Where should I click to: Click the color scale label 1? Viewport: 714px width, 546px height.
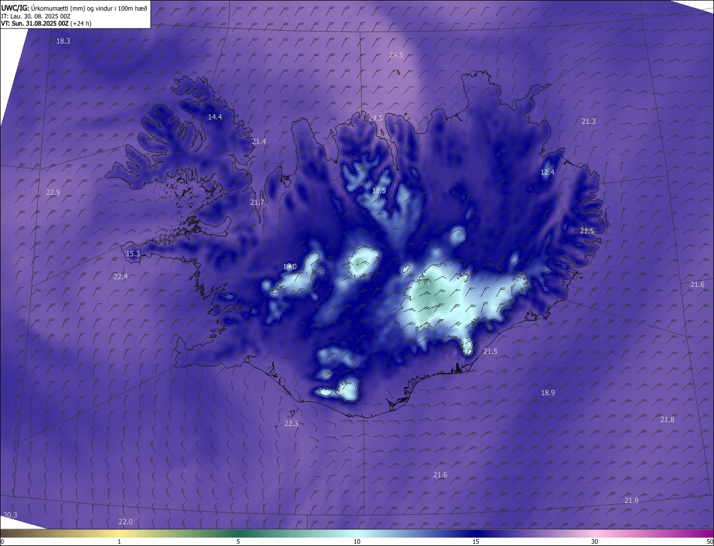pyautogui.click(x=119, y=542)
